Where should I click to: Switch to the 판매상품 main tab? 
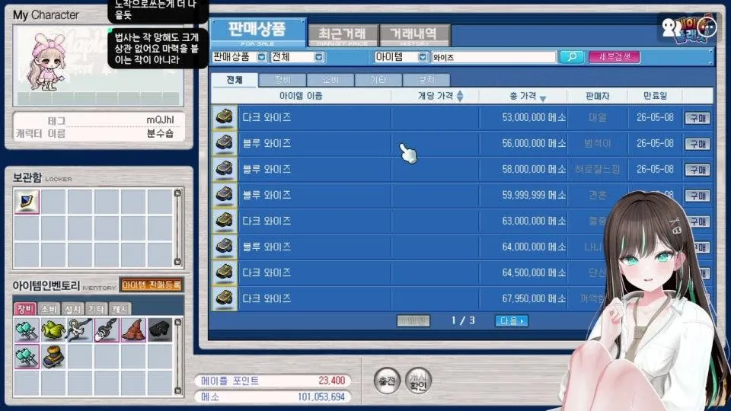(x=257, y=32)
